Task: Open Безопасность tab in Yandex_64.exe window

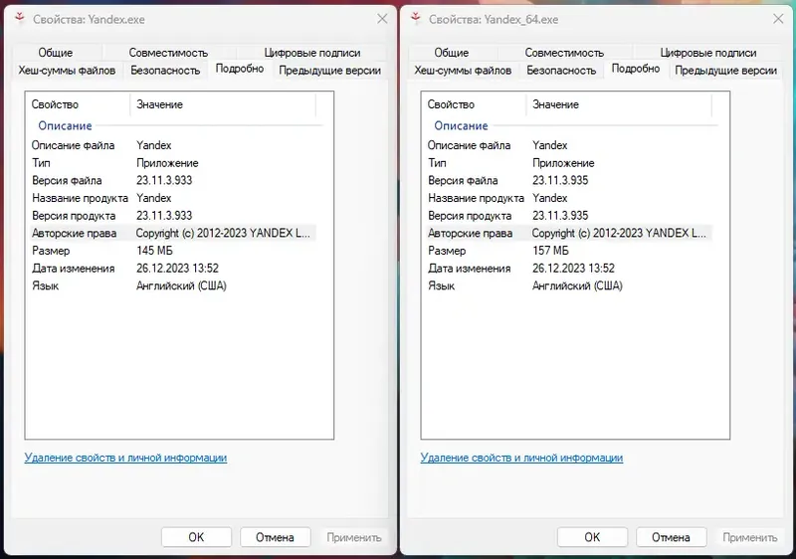Action: click(561, 71)
